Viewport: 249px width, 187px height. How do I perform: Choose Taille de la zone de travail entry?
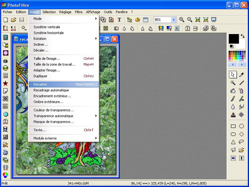63,64
